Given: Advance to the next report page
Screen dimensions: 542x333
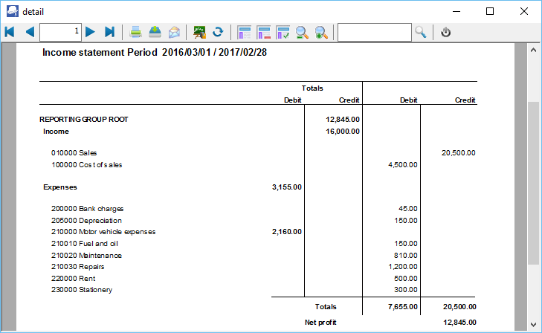Looking at the screenshot, I should click(x=90, y=32).
